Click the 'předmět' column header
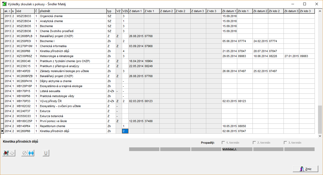This screenshot has height=175, width=323. coord(73,11)
